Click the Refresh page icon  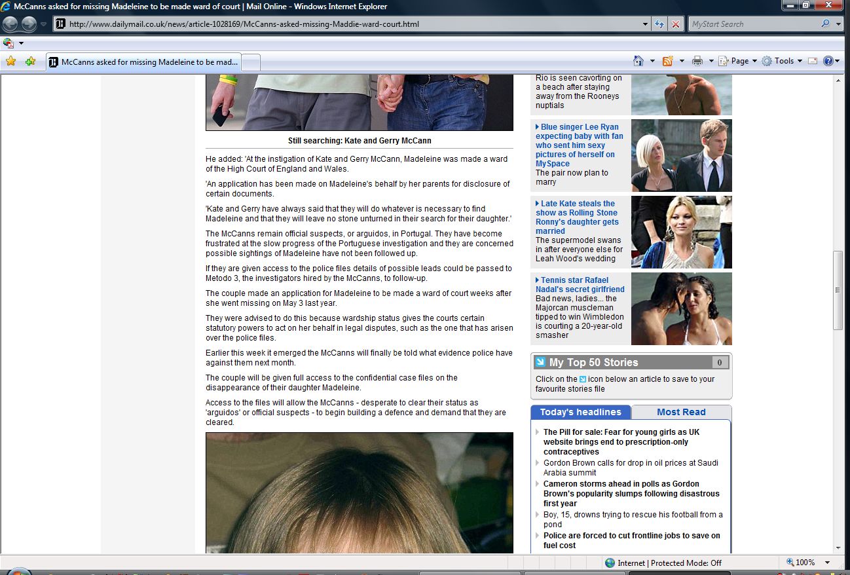coord(660,24)
